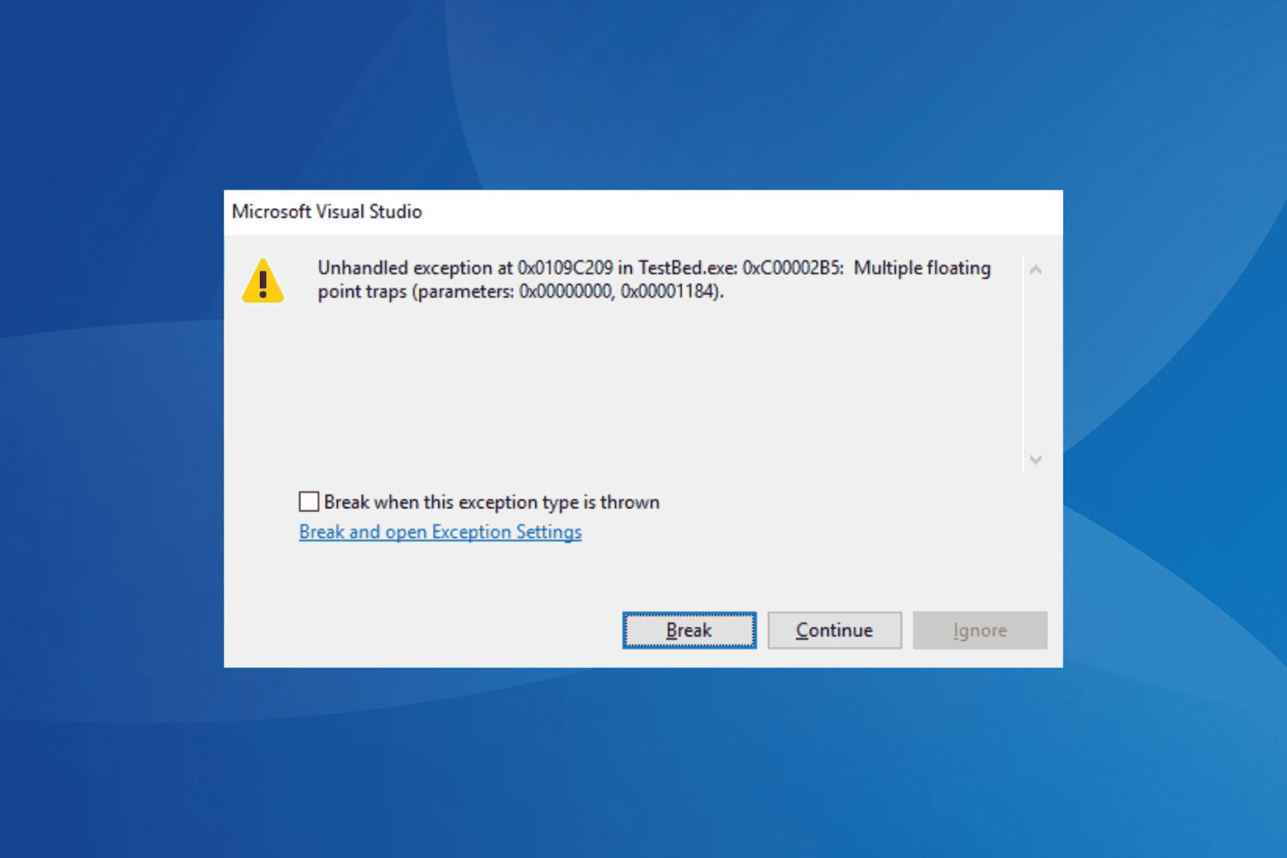The image size is (1287, 858).
Task: Click the message scroll-up arrow
Action: pyautogui.click(x=1036, y=270)
